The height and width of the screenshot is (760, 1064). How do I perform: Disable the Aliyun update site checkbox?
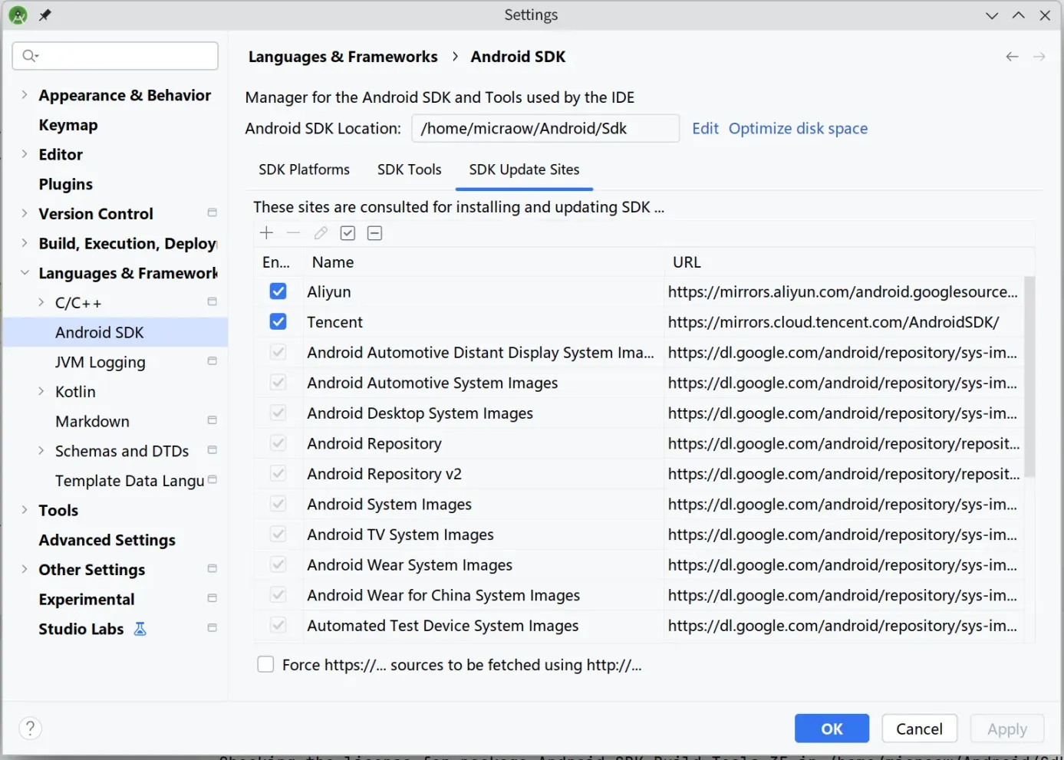(x=278, y=291)
